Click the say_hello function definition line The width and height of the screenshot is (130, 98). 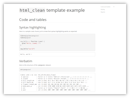(x=32, y=41)
